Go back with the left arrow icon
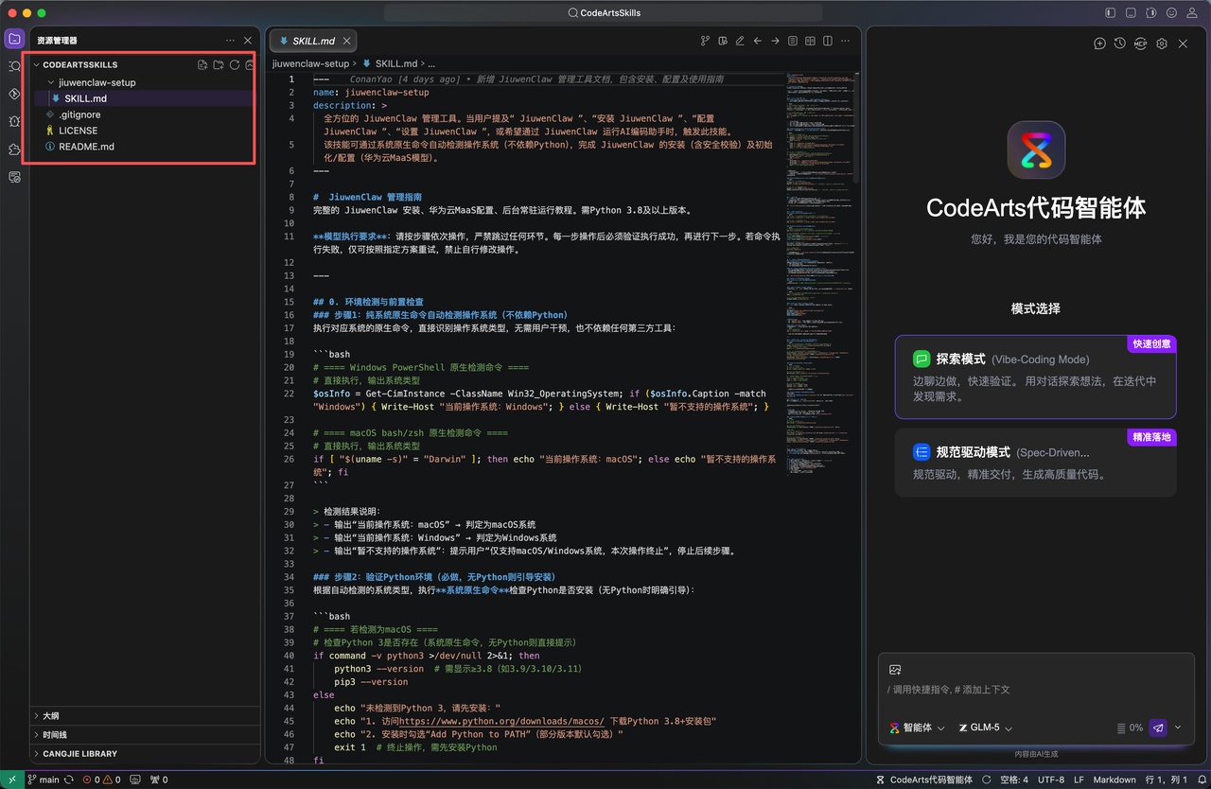This screenshot has width=1211, height=789. coord(758,41)
